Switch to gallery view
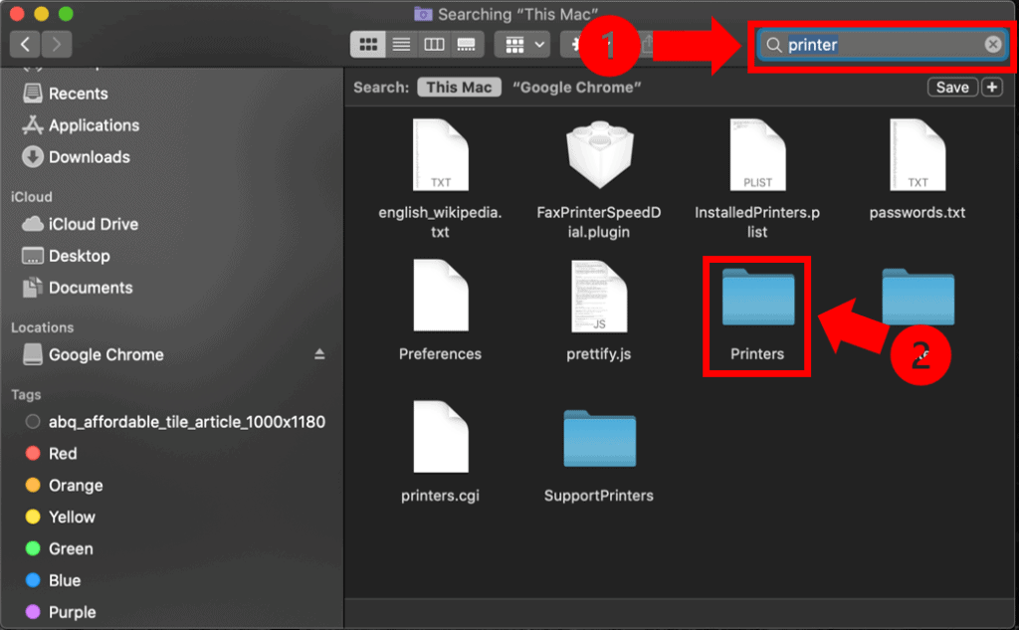 [x=464, y=44]
